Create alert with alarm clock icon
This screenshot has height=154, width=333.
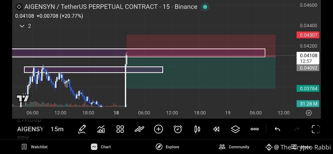point(178,129)
